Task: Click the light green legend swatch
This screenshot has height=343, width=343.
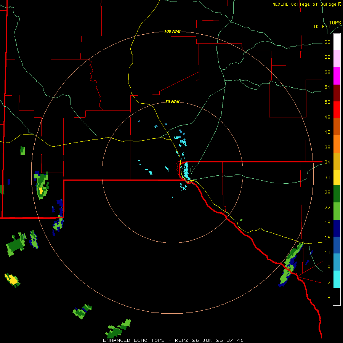Action: click(337, 211)
